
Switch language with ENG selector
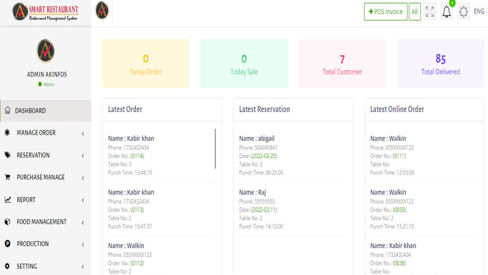click(x=479, y=12)
